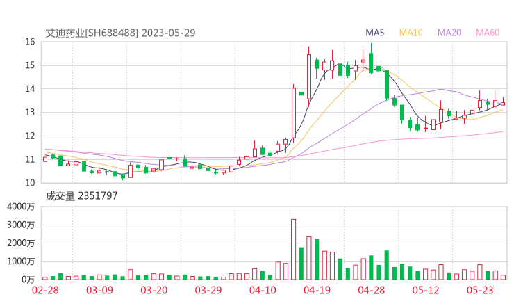Viewport: 514px width, 306px height.
Task: Click the 11 price axis label
Action: pyautogui.click(x=30, y=159)
